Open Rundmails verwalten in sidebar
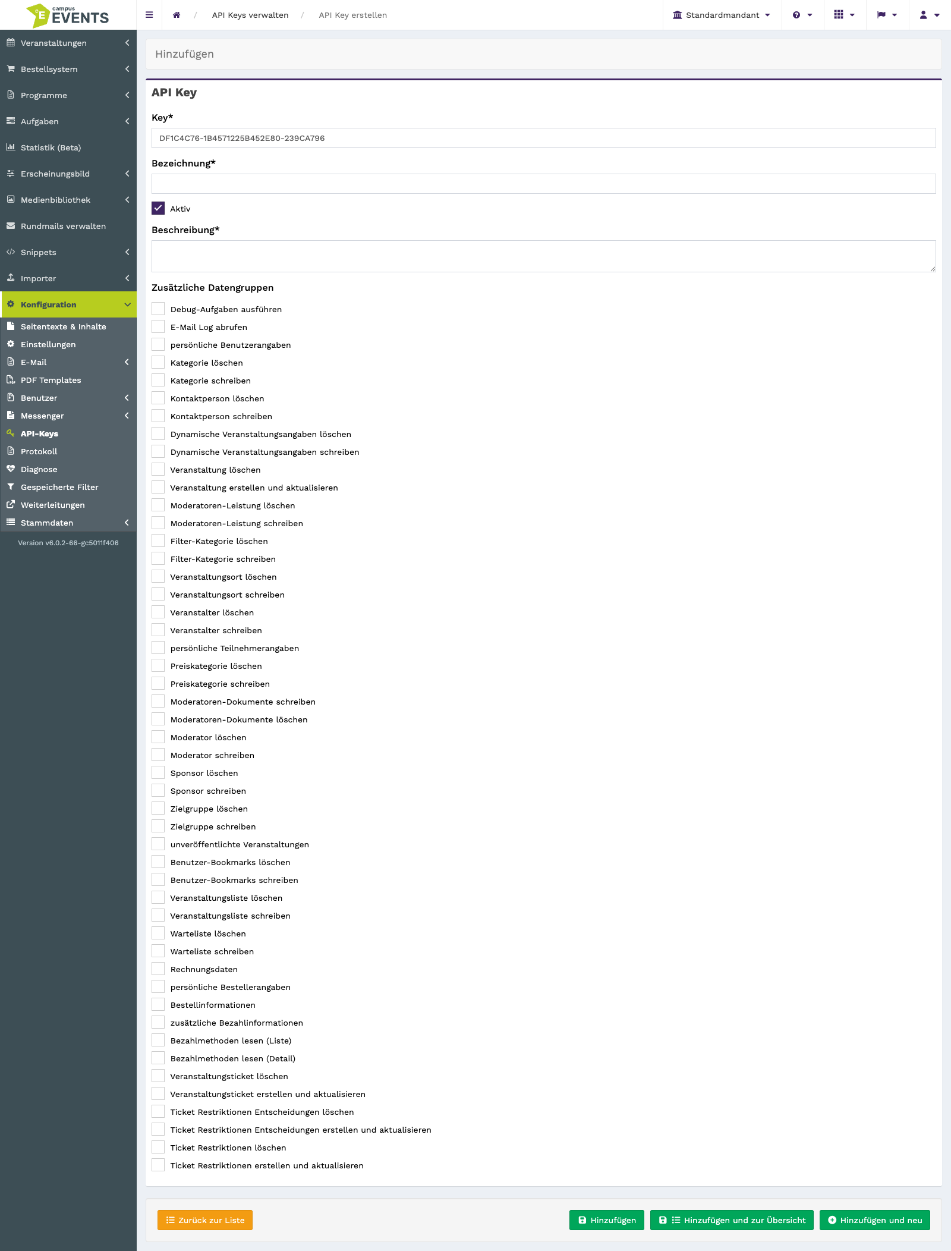This screenshot has height=1251, width=951. point(68,226)
